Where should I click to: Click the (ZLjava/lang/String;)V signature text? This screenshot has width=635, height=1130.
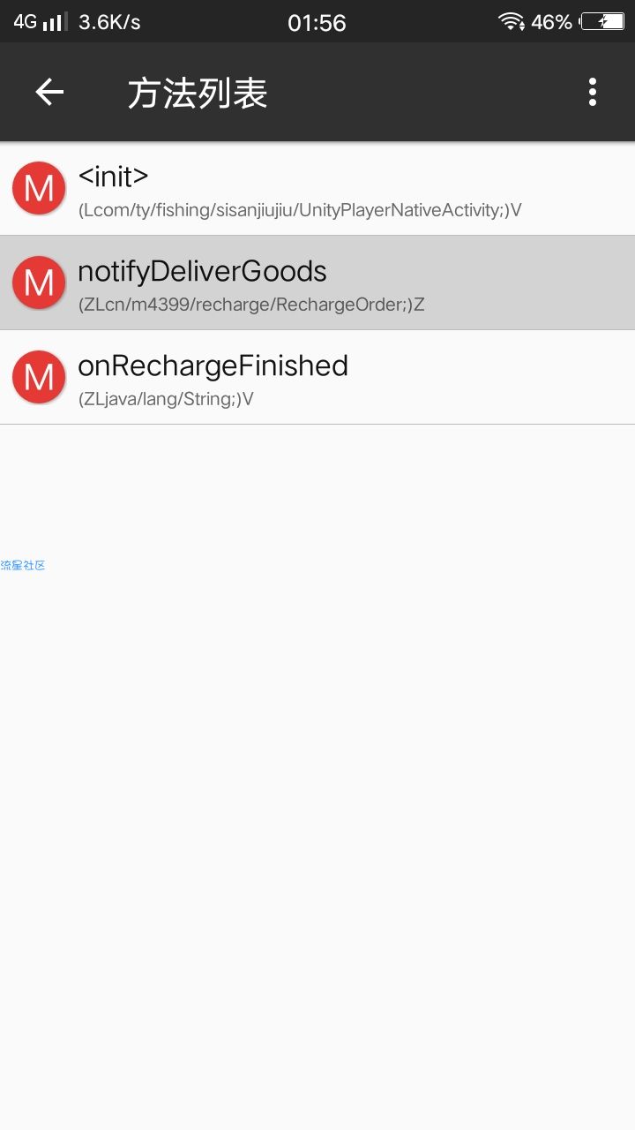[166, 399]
